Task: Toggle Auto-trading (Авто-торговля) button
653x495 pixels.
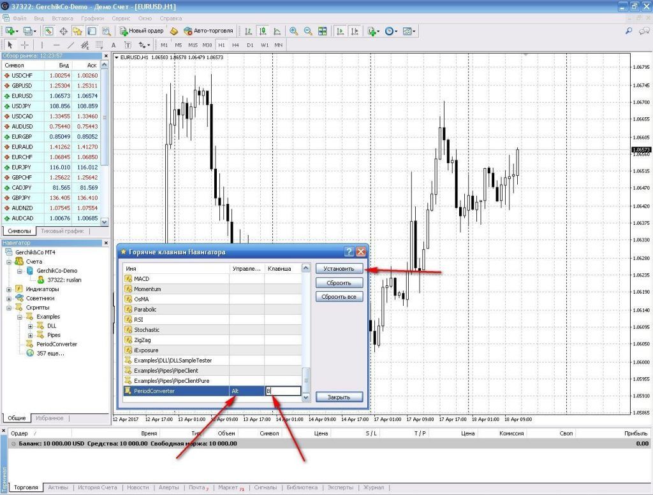Action: pos(208,31)
